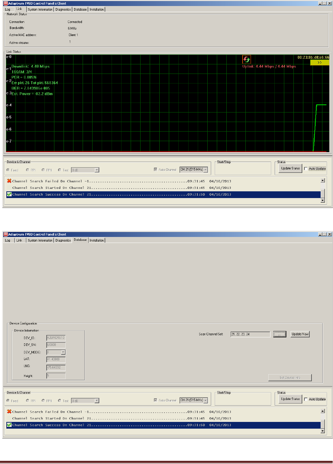Switch to Diagnostics tab in the upper window

point(63,10)
